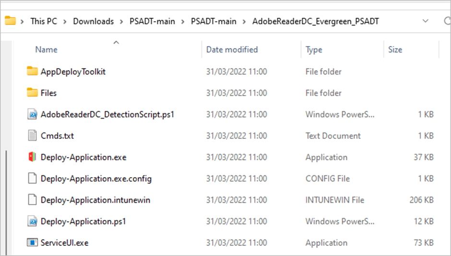Image resolution: width=451 pixels, height=256 pixels.
Task: Click the Cmds.txt text document icon
Action: pyautogui.click(x=32, y=135)
